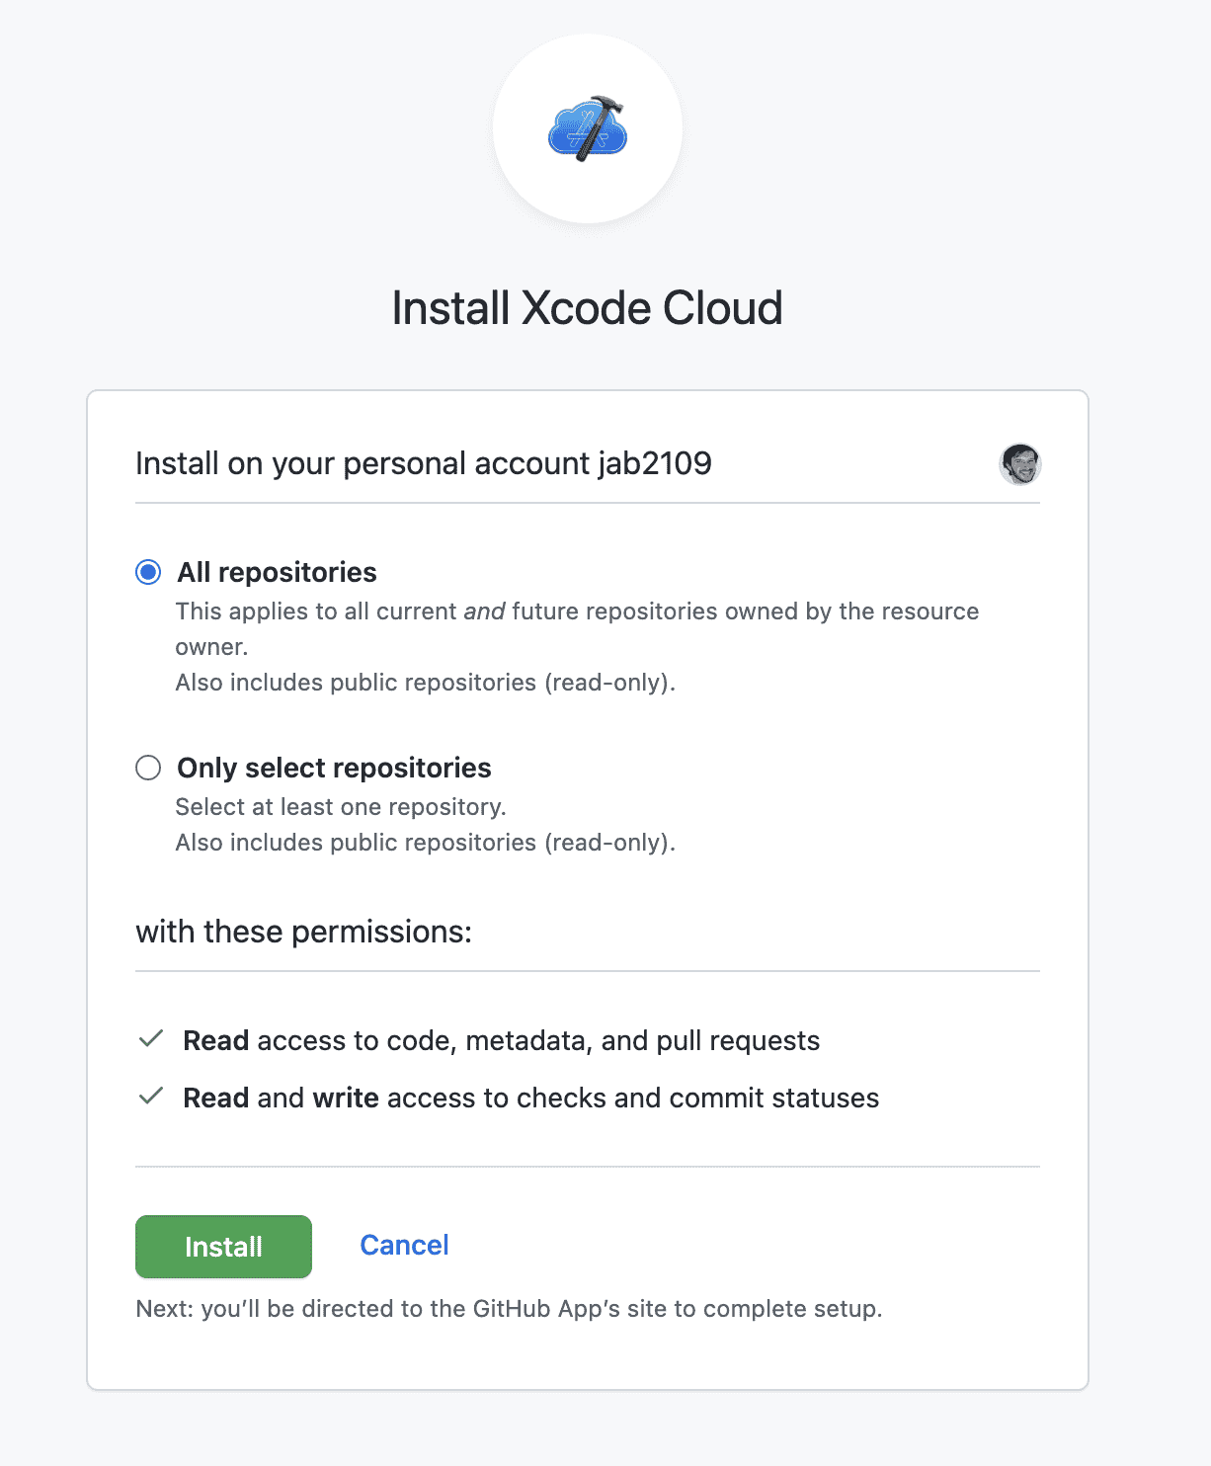The height and width of the screenshot is (1466, 1211).
Task: Select the All repositories radio button
Action: 147,571
